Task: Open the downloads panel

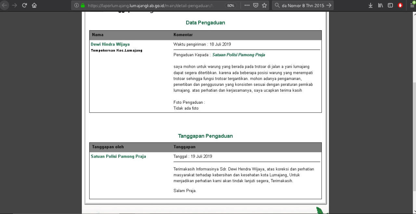Action: (371, 6)
